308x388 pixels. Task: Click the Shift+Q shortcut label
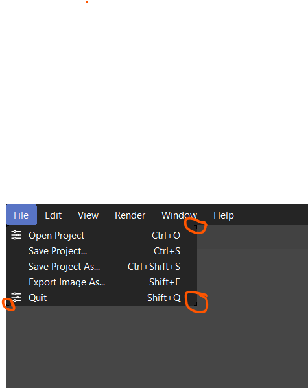pos(164,298)
